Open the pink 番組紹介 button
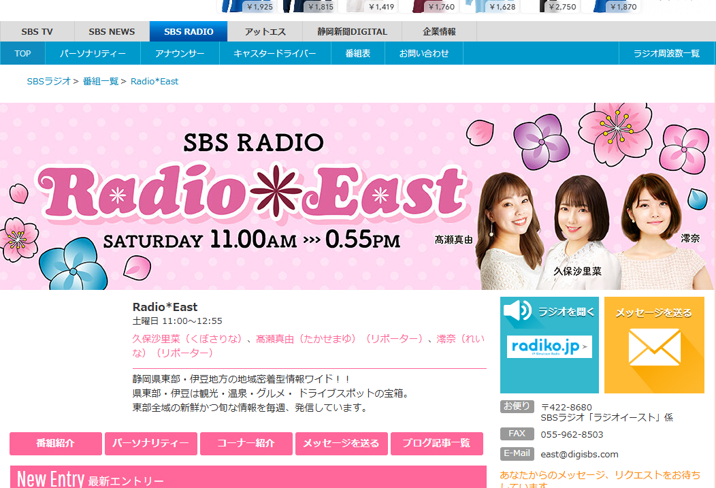Image resolution: width=716 pixels, height=488 pixels. [x=56, y=443]
